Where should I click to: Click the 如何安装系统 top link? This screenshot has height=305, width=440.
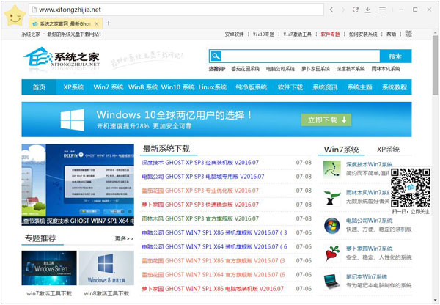point(363,34)
